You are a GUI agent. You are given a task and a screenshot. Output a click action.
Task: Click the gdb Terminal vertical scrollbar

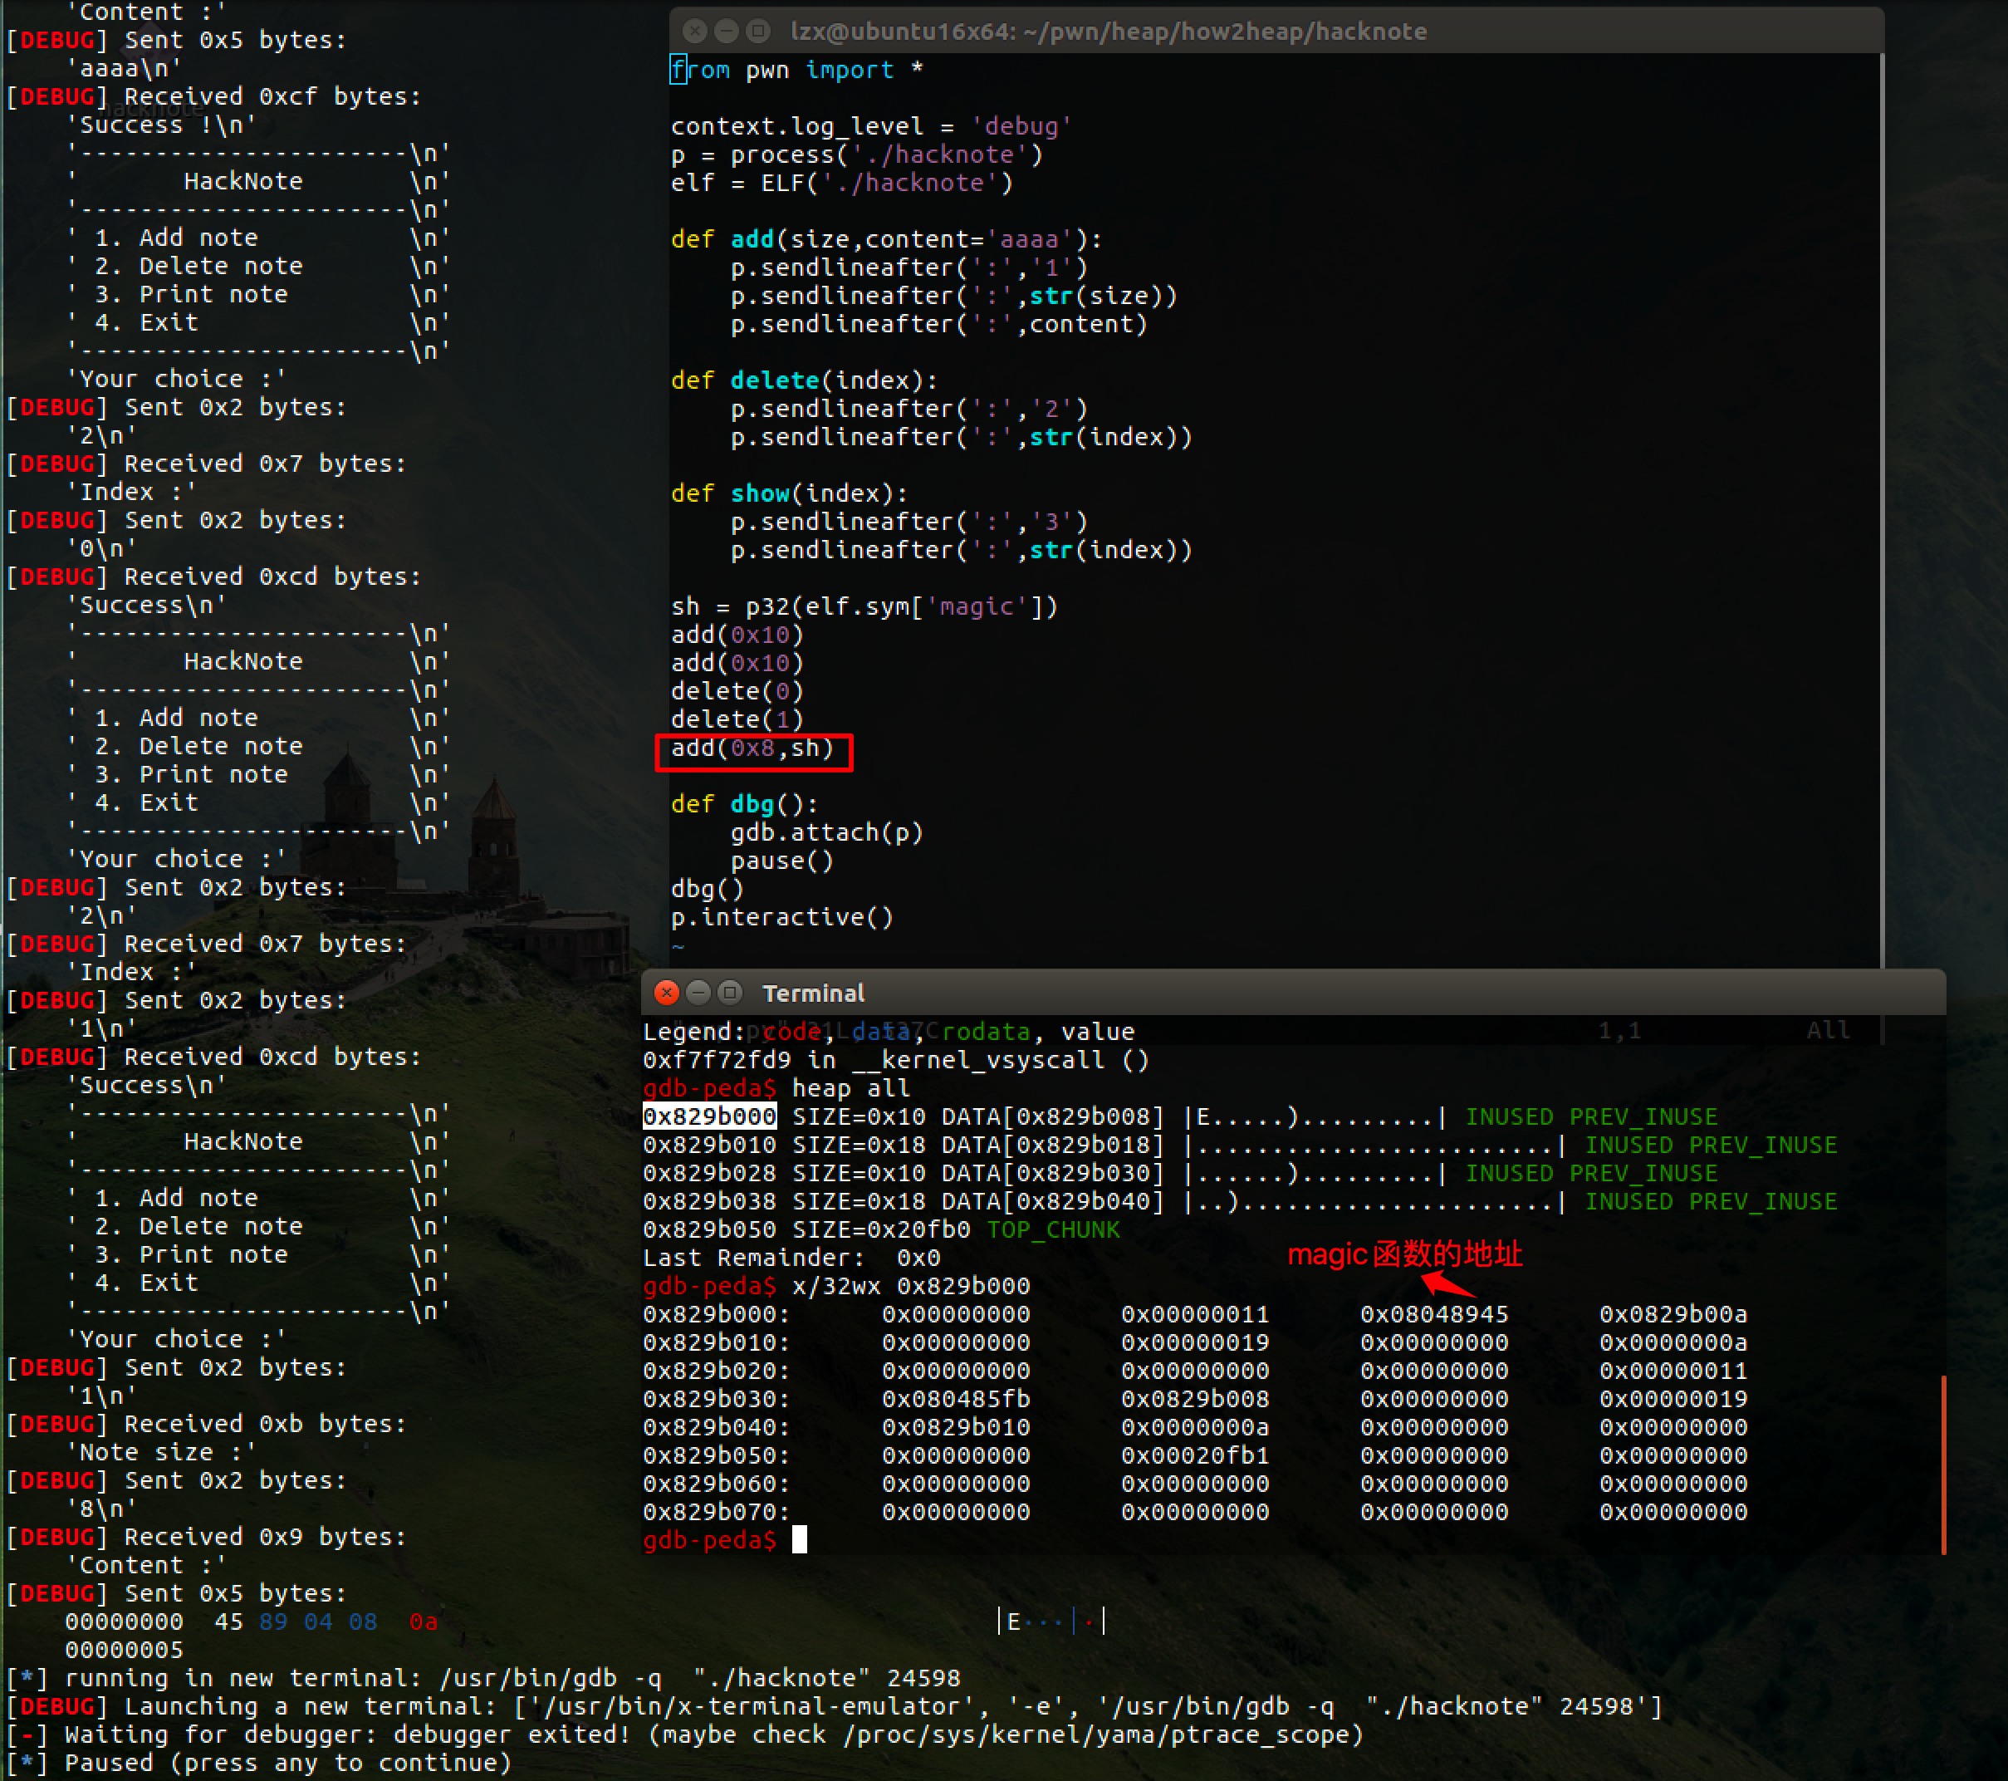[1942, 1464]
